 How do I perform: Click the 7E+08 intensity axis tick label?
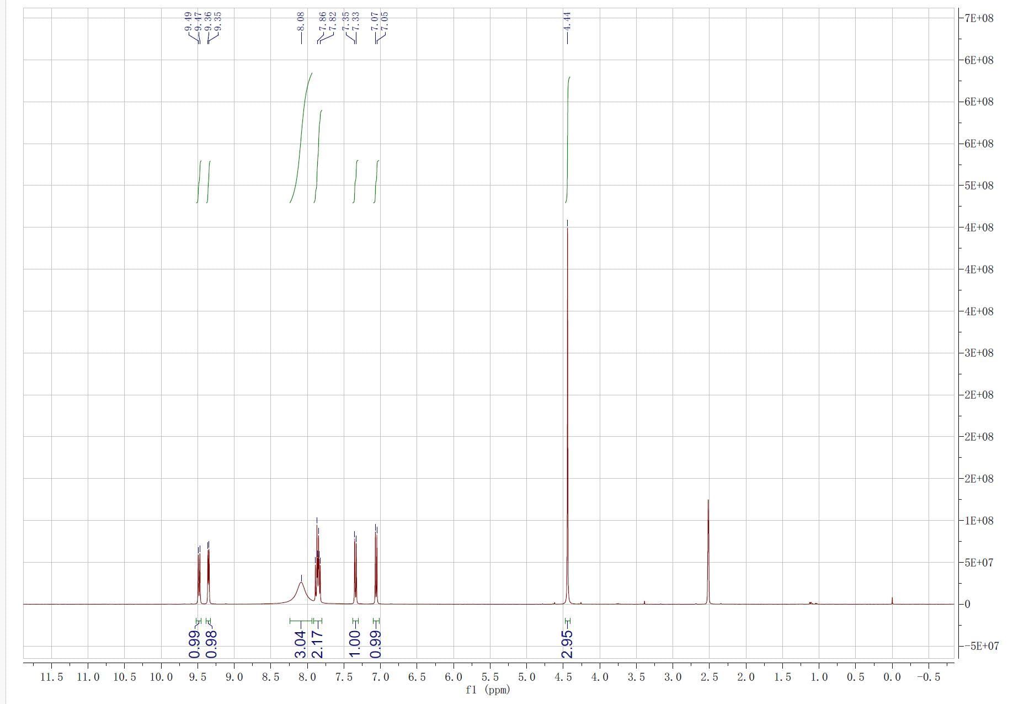(979, 18)
